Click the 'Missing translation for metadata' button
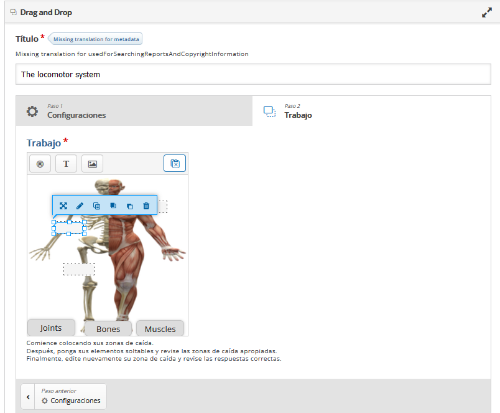 [96, 39]
